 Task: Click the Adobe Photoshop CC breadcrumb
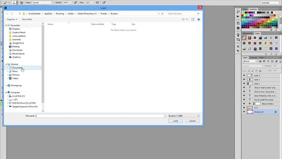87,14
